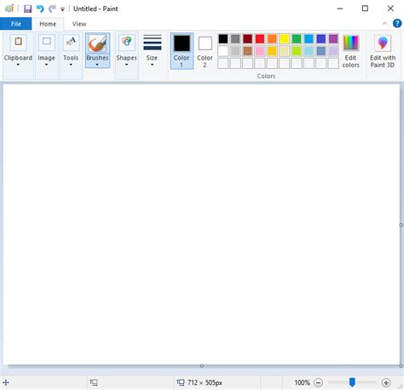This screenshot has height=390, width=404.
Task: Maximize the Paint window
Action: [x=365, y=9]
